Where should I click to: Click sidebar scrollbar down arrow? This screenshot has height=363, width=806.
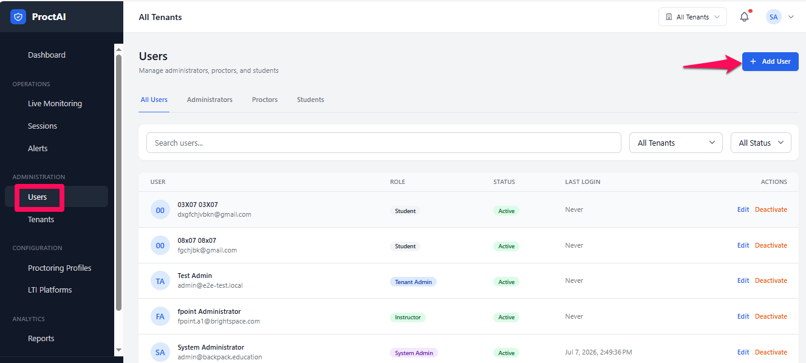118,350
